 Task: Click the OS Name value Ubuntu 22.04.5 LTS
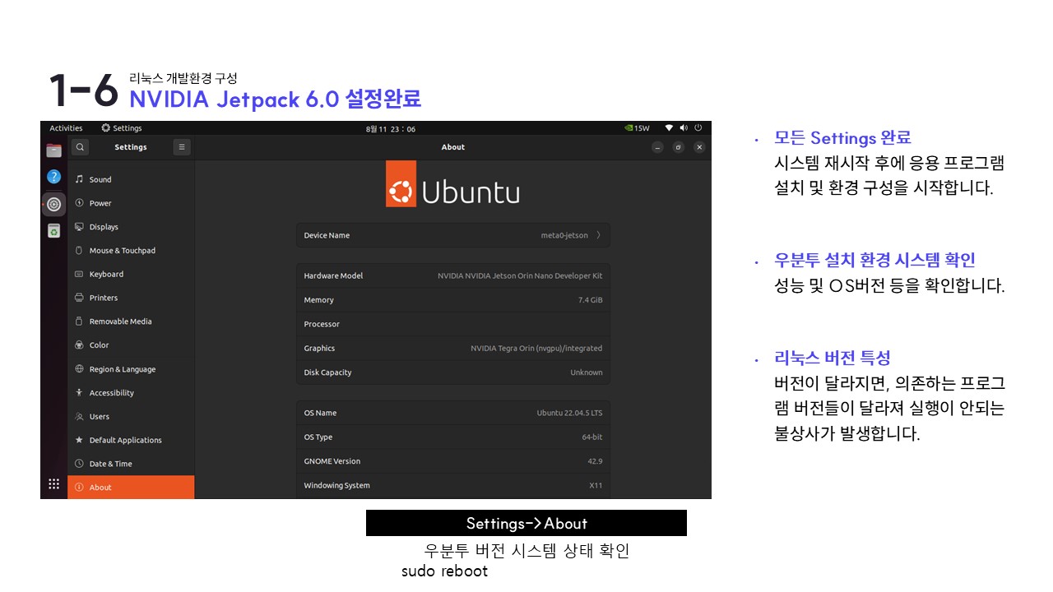click(569, 413)
